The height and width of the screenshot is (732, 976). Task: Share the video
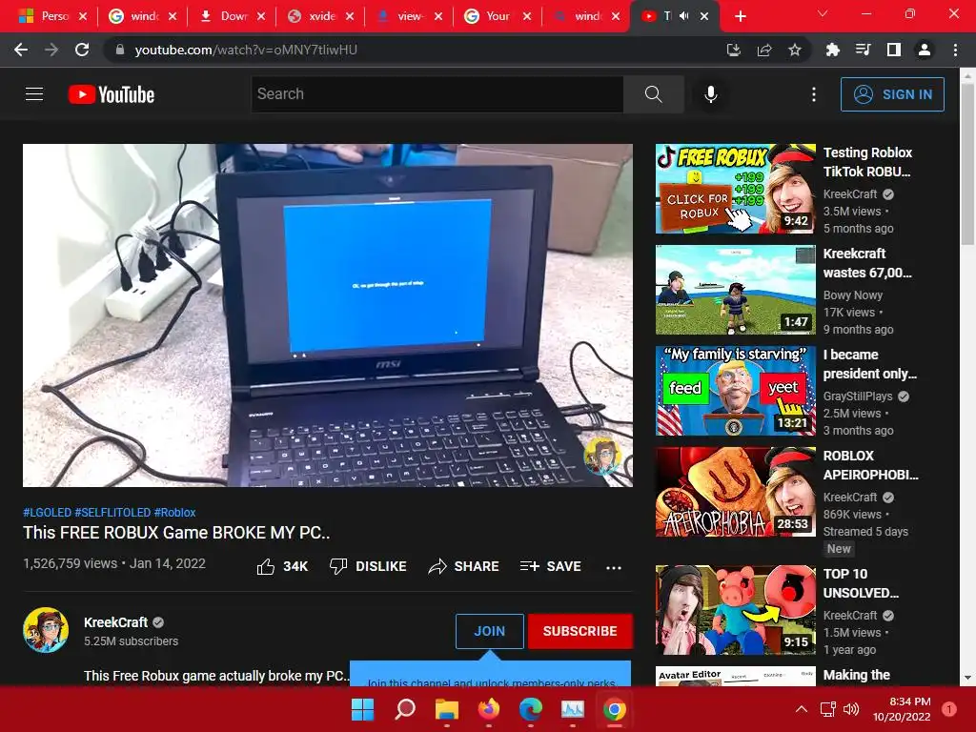coord(464,566)
